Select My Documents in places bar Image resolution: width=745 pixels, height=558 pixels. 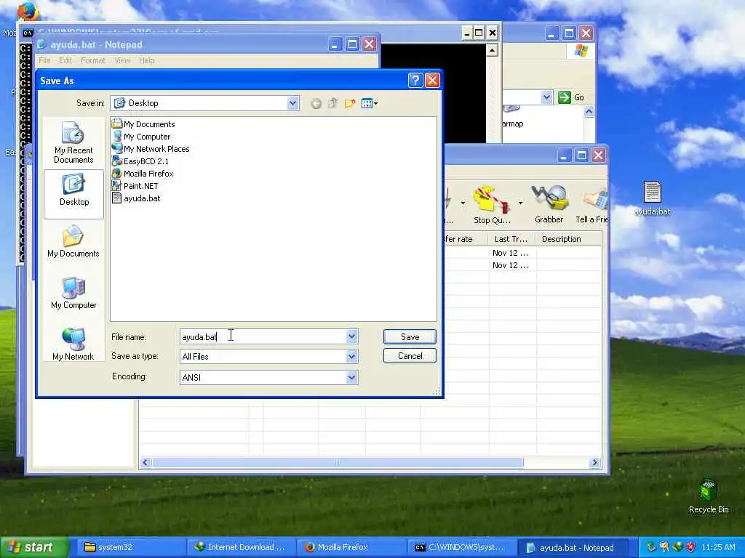click(73, 242)
